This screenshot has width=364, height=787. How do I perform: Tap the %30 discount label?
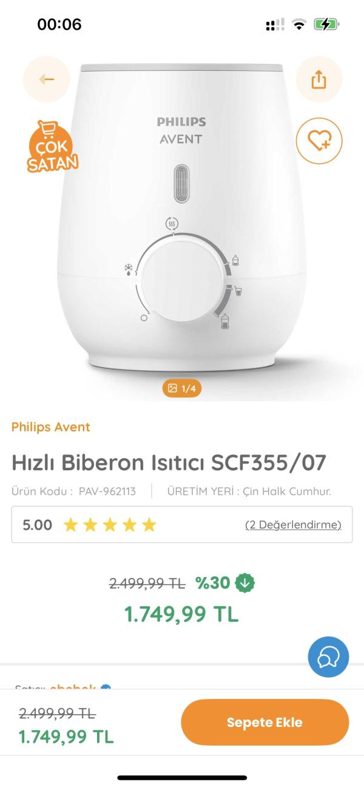[212, 583]
